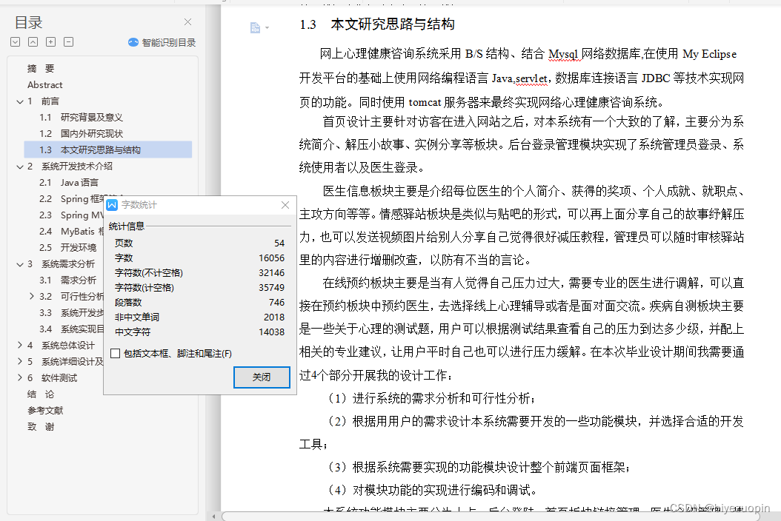This screenshot has height=521, width=781.
Task: Go to 致 谢 outline entry
Action: click(41, 427)
